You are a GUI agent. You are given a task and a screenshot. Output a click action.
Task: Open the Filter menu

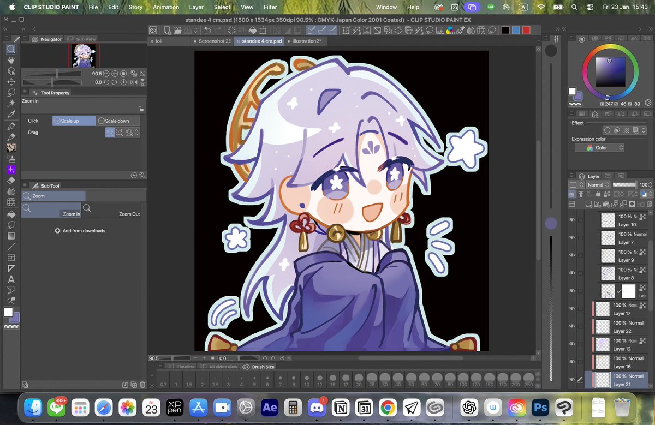pos(270,7)
